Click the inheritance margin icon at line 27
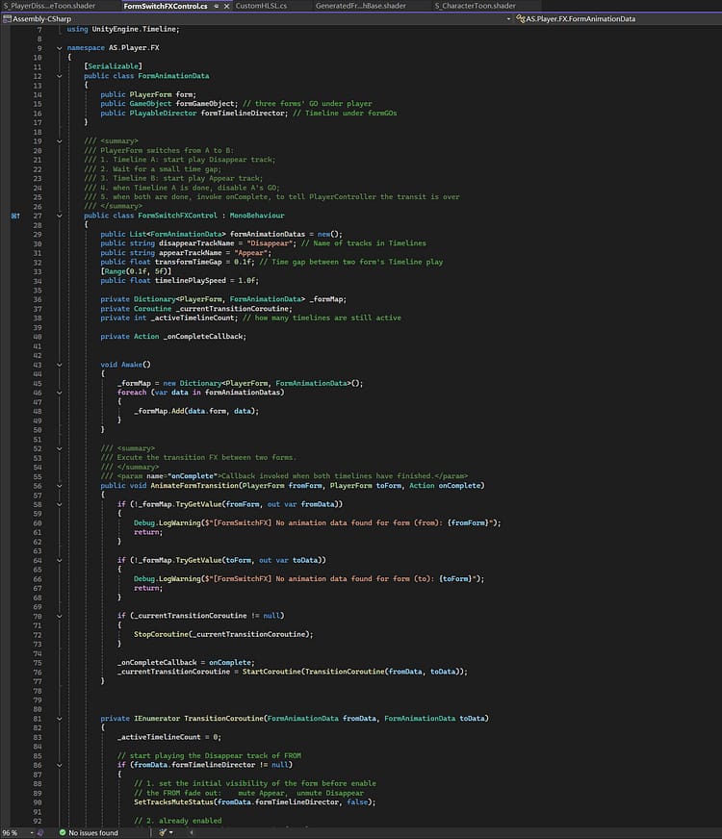This screenshot has width=722, height=839. coord(15,216)
